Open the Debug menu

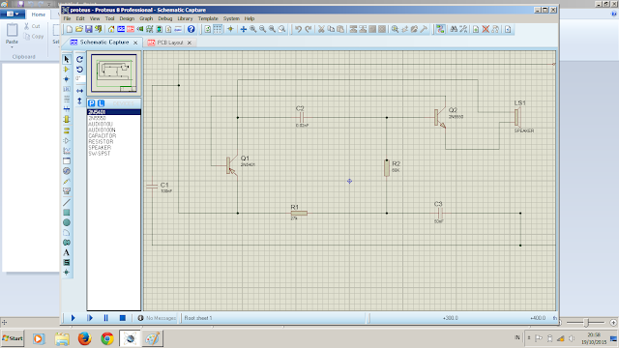165,18
